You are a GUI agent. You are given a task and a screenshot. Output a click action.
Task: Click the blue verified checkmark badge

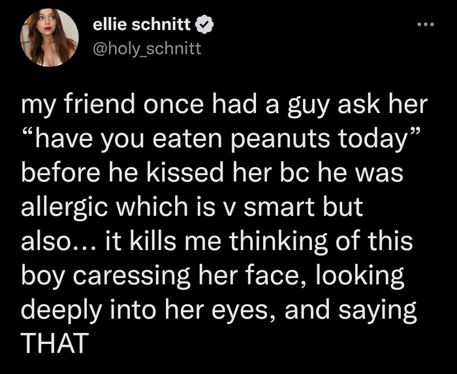204,26
